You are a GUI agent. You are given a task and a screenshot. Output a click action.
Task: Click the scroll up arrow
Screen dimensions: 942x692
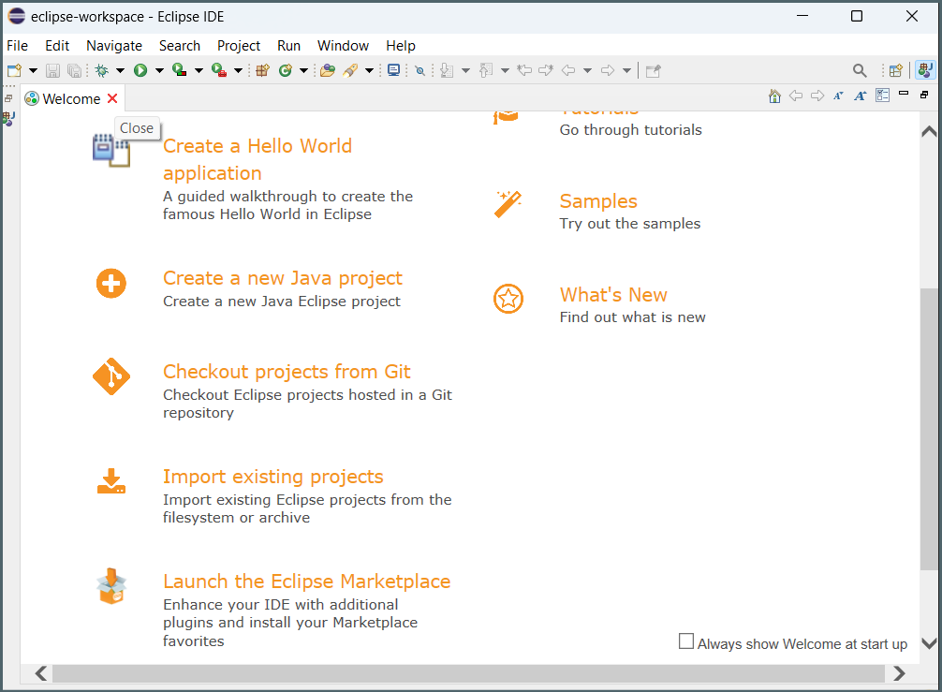point(929,131)
